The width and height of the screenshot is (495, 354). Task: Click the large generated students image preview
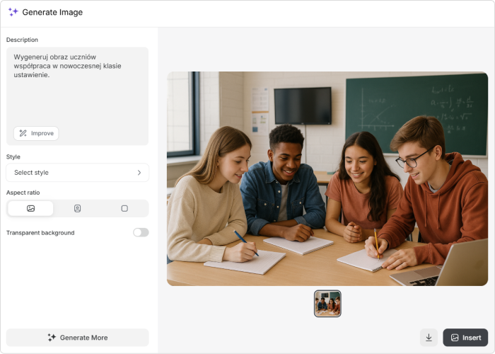(x=327, y=178)
